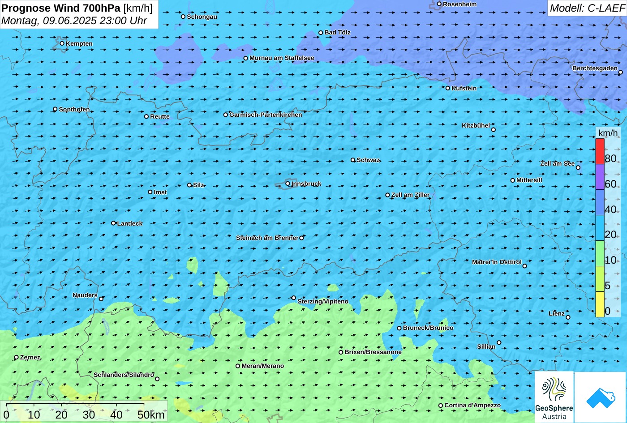Click the 'Brixen/Bressanone' map label

pos(373,352)
